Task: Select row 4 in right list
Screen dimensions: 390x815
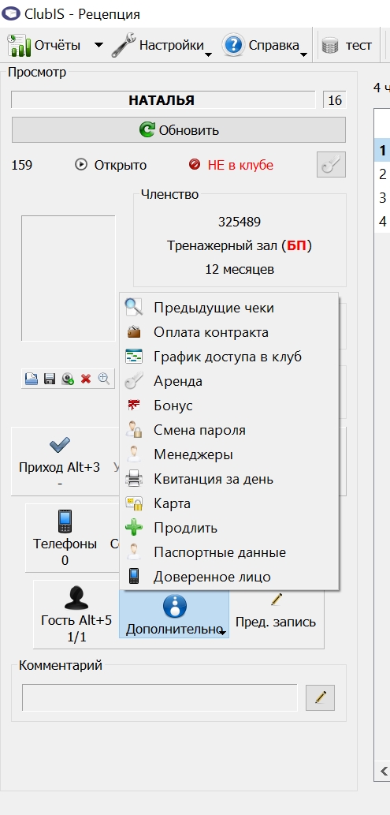Action: 382,222
